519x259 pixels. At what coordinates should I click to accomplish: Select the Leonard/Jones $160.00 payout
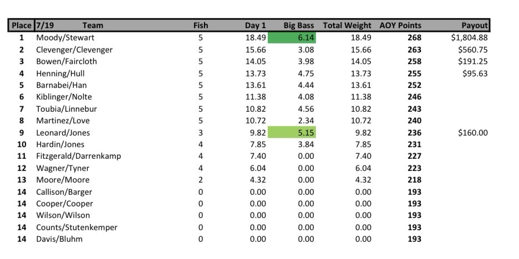[472, 133]
